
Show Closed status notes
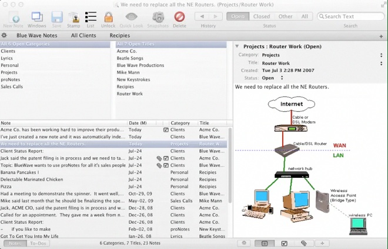point(262,16)
